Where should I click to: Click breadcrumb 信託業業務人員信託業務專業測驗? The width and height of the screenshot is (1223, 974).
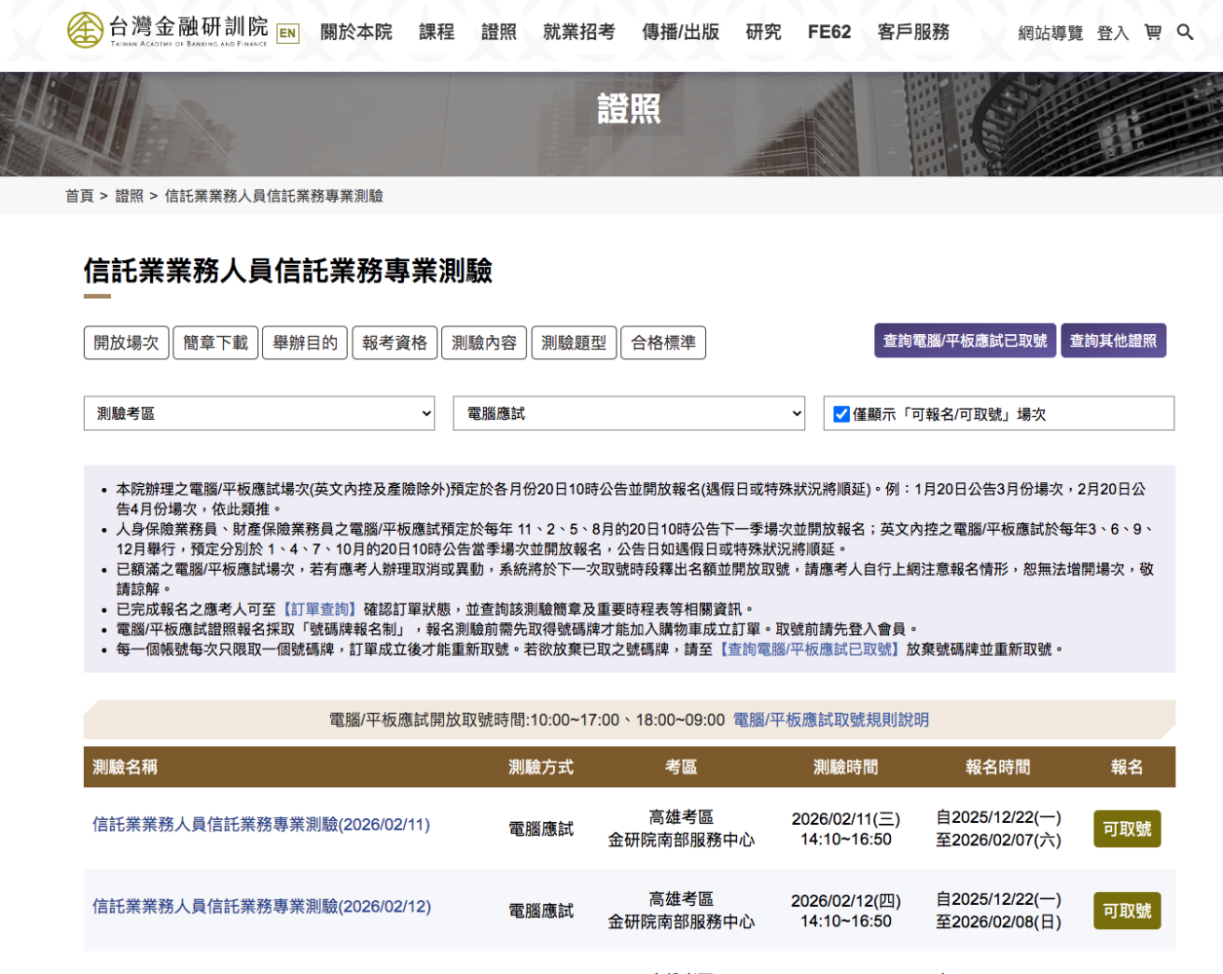point(274,196)
